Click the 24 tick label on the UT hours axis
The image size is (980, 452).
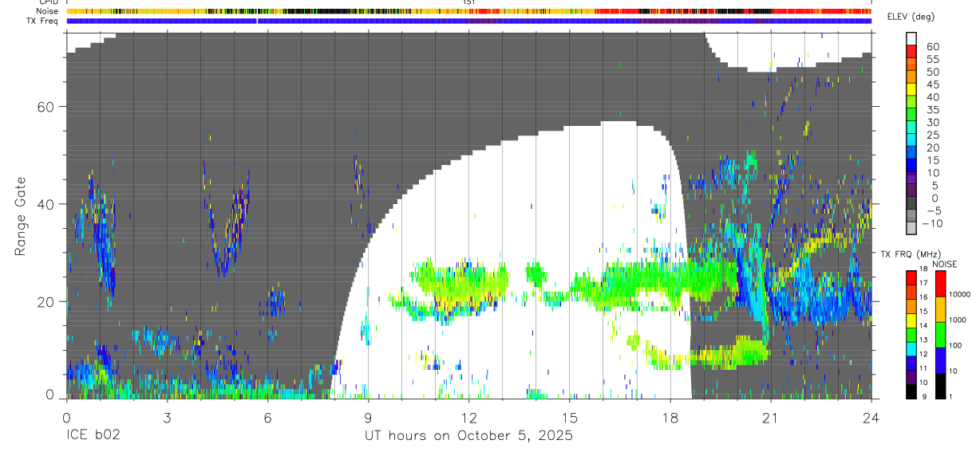pyautogui.click(x=871, y=418)
